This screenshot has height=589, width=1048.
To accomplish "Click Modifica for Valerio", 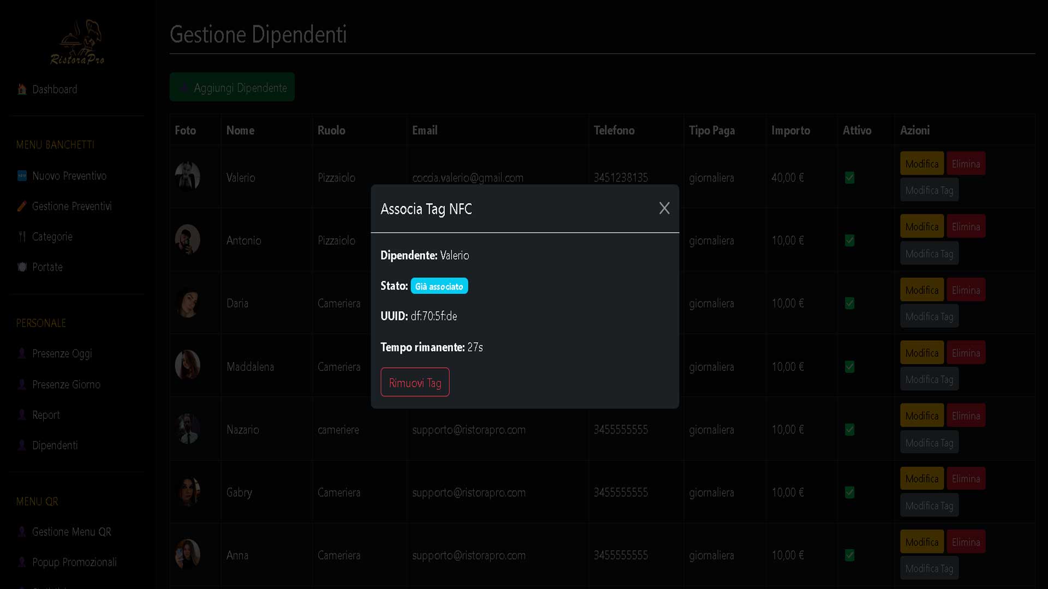I will [x=922, y=164].
